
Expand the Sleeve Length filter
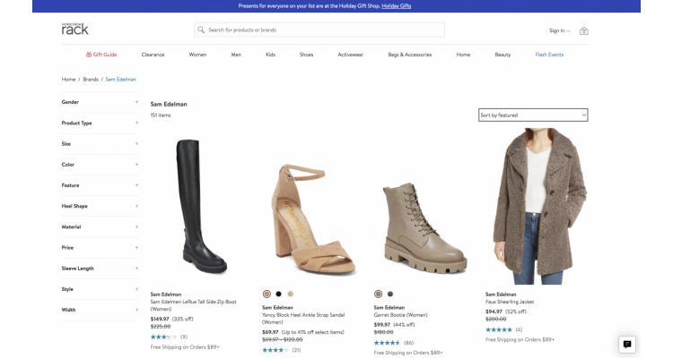[x=100, y=268]
